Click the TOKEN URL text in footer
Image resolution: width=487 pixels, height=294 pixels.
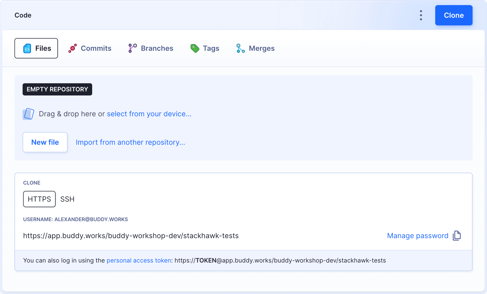pyautogui.click(x=280, y=260)
